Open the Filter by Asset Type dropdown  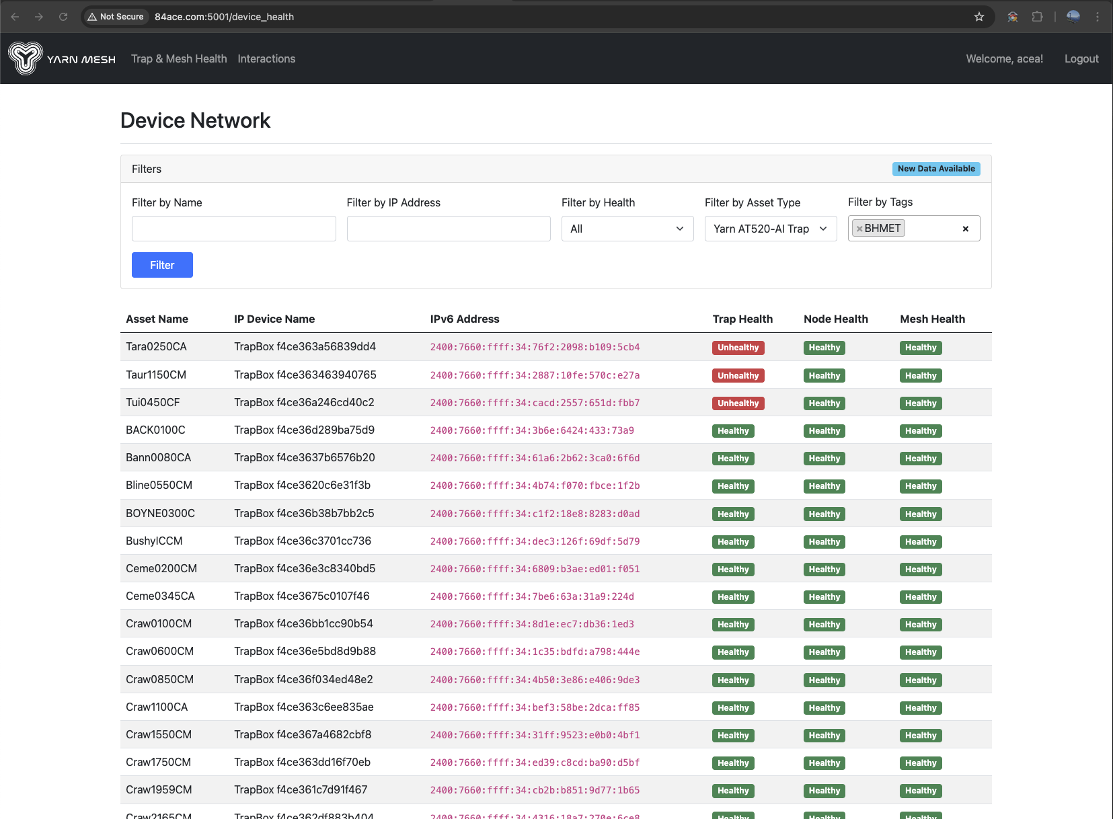(770, 229)
